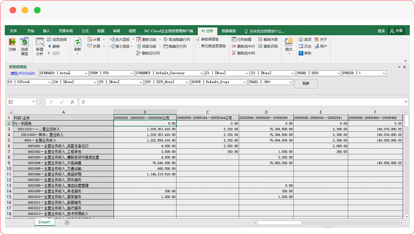
Task: Click 缩小层级 reduce level
Action: [120, 46]
